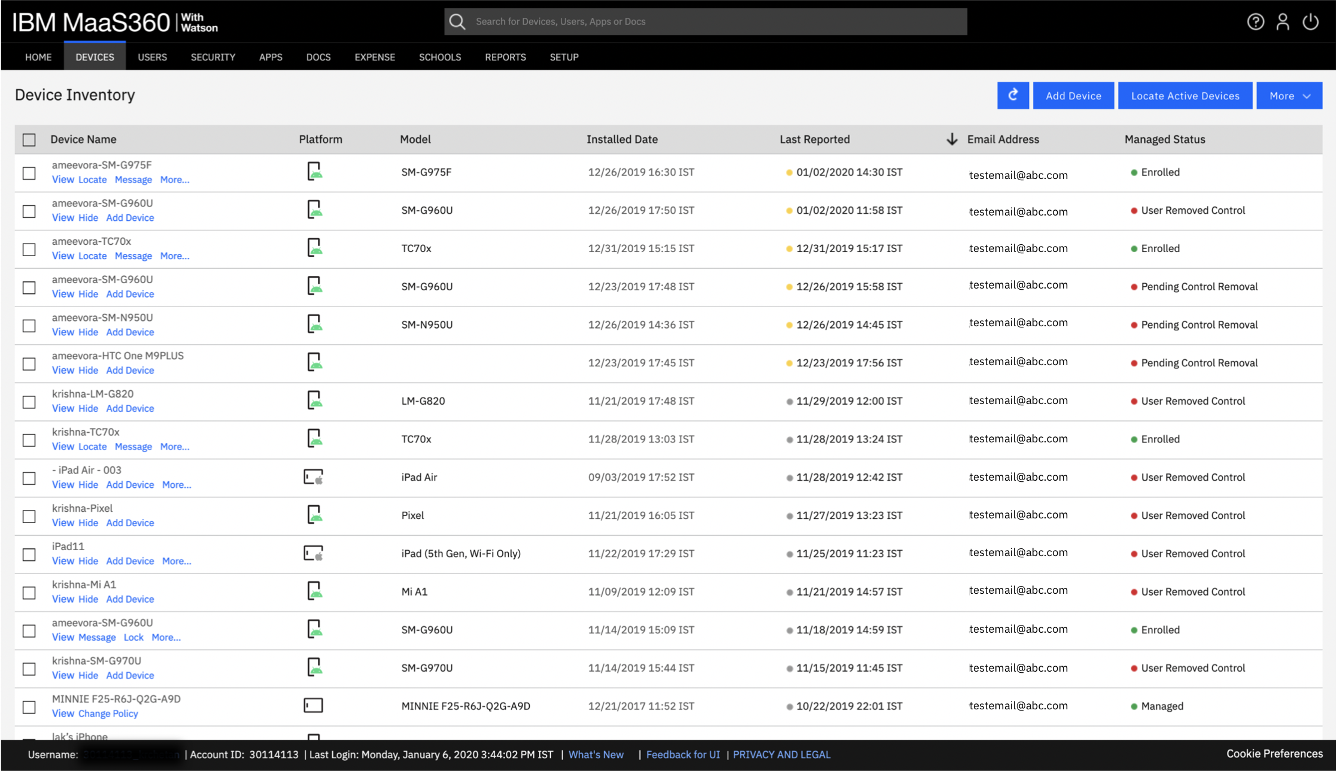1336x771 pixels.
Task: Check the box for krishna-LM-G820
Action: click(x=29, y=402)
